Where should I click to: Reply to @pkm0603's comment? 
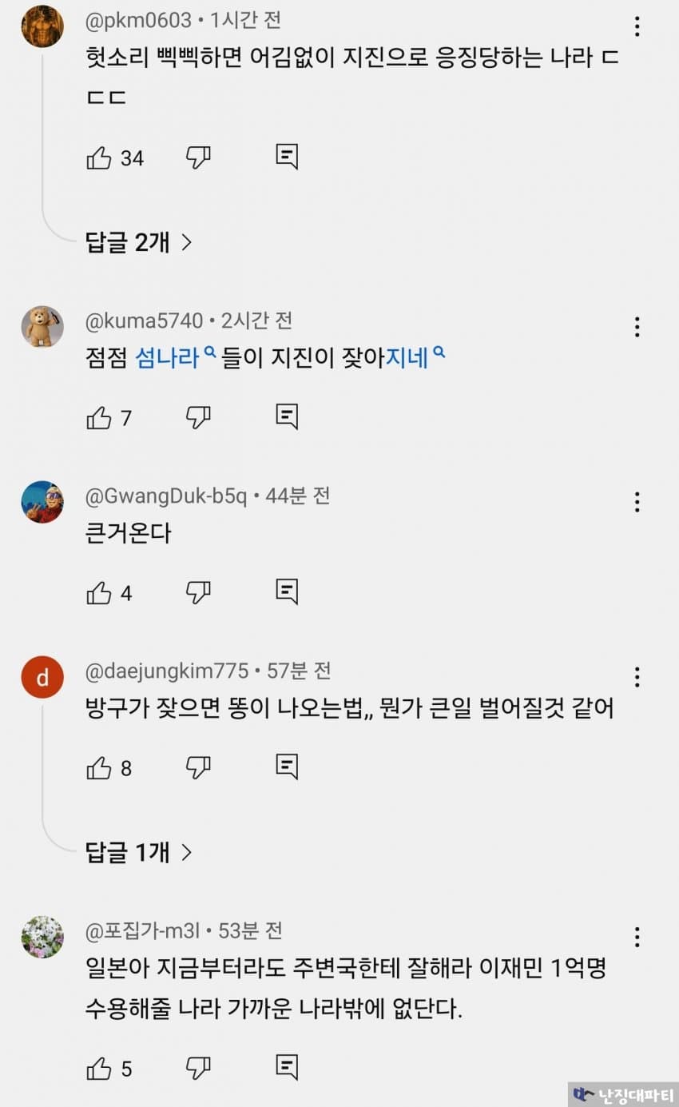287,157
